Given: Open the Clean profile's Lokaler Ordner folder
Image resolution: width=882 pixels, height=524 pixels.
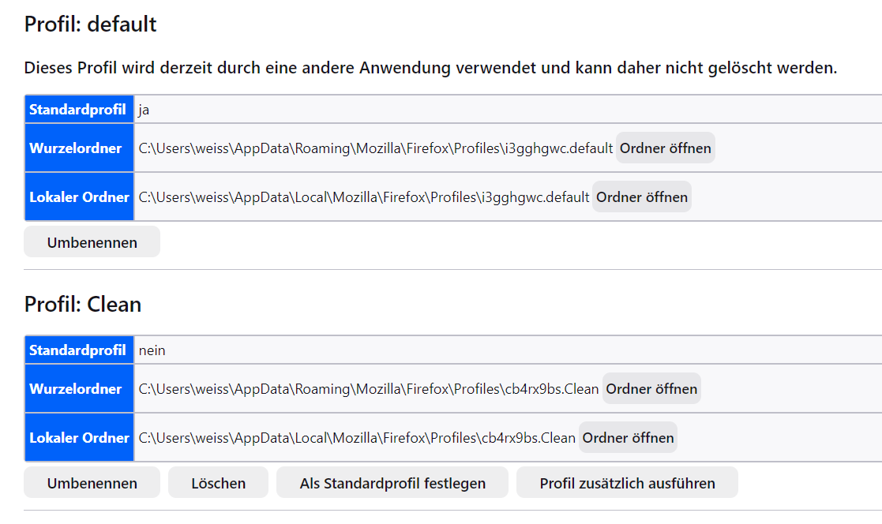Looking at the screenshot, I should pos(628,438).
